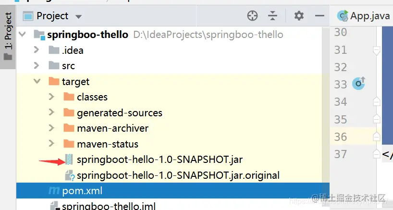Viewport: 393px width, 210px height.
Task: Click the maven-archiver folder icon
Action: (x=69, y=128)
